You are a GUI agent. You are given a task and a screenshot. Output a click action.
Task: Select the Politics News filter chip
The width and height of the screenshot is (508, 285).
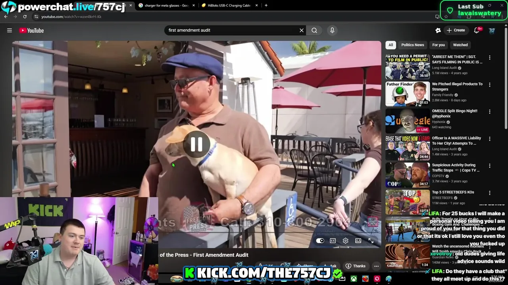[413, 45]
